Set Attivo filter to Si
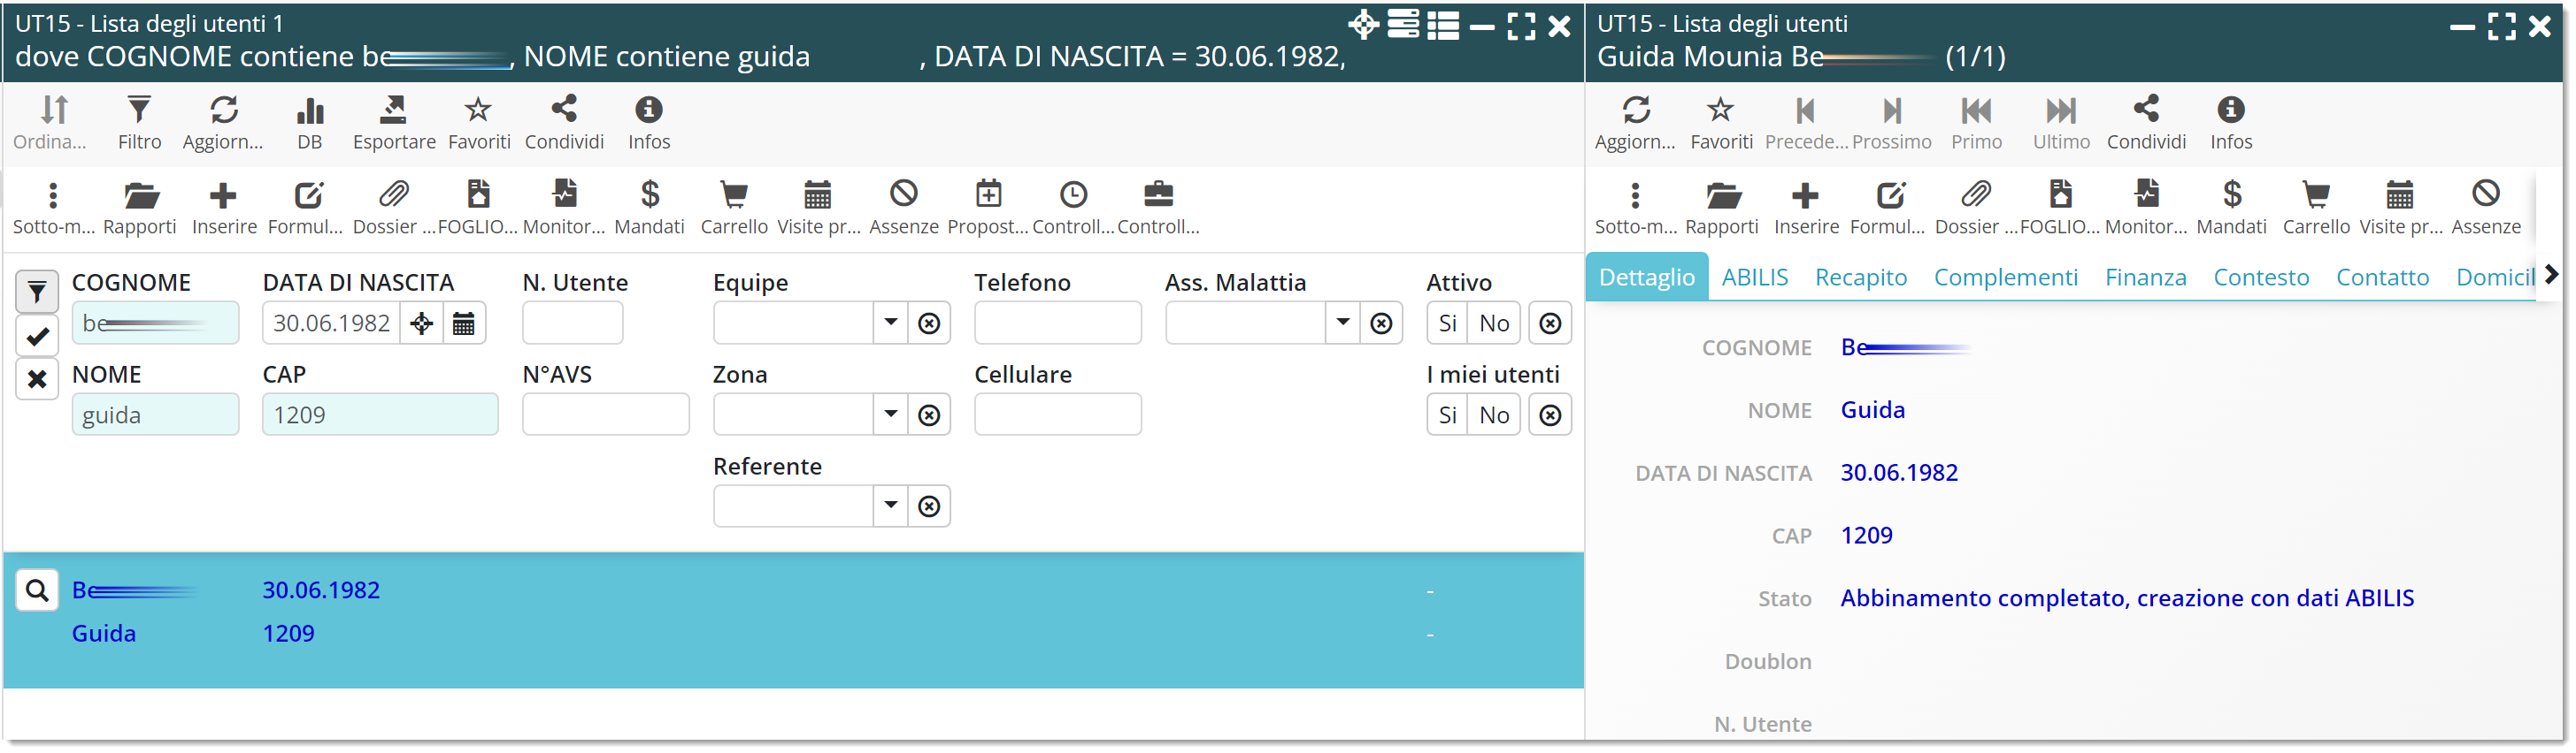2576x753 pixels. coord(1447,323)
